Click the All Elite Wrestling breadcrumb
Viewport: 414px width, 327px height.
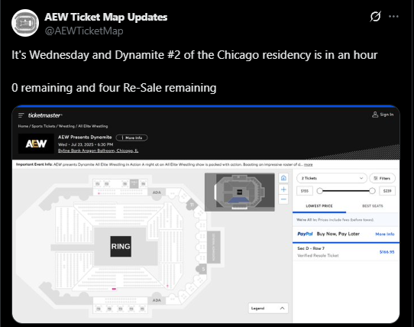(93, 126)
